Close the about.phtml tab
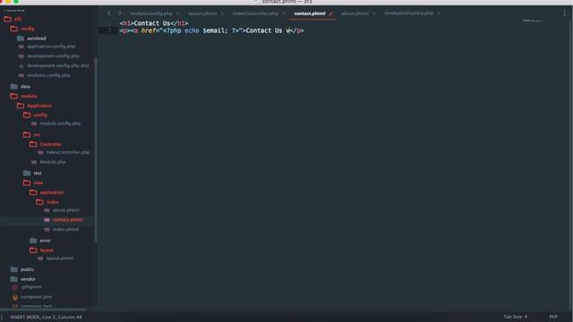 [373, 13]
